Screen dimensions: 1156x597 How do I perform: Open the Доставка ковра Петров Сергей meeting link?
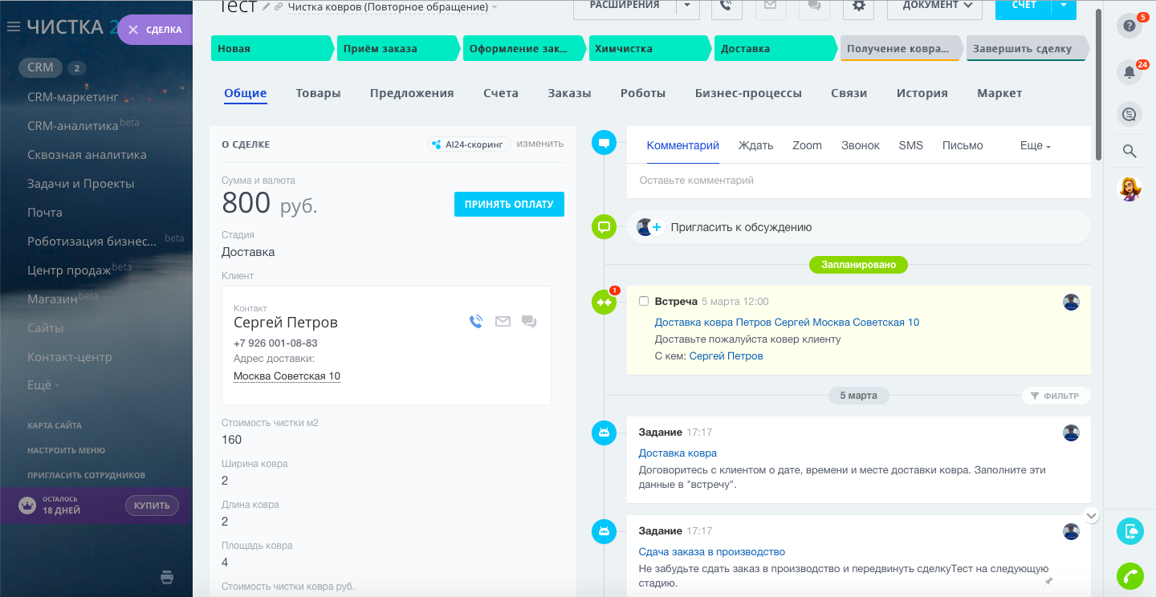click(x=787, y=322)
